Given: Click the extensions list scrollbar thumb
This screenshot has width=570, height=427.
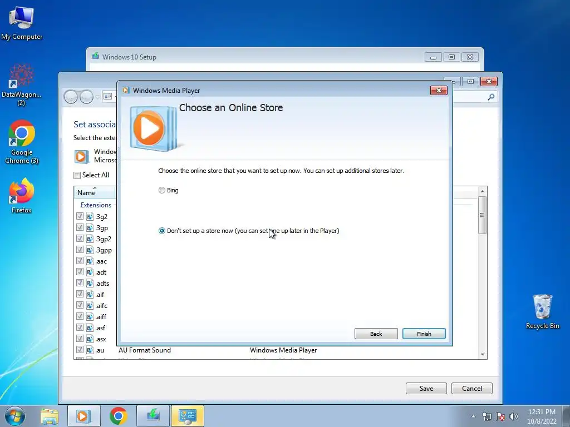Looking at the screenshot, I should point(483,215).
